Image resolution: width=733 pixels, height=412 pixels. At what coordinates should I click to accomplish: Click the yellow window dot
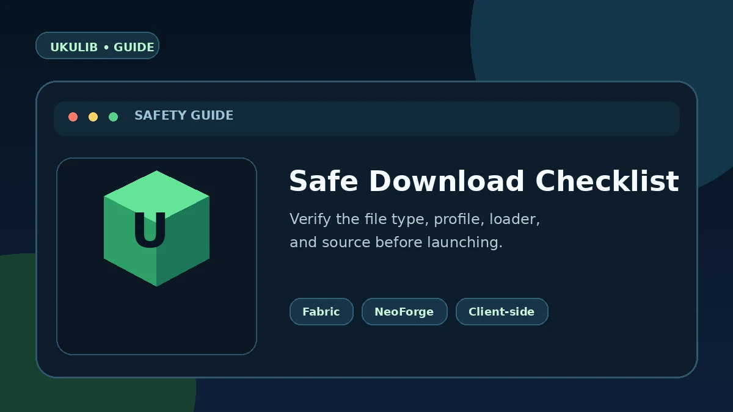93,117
